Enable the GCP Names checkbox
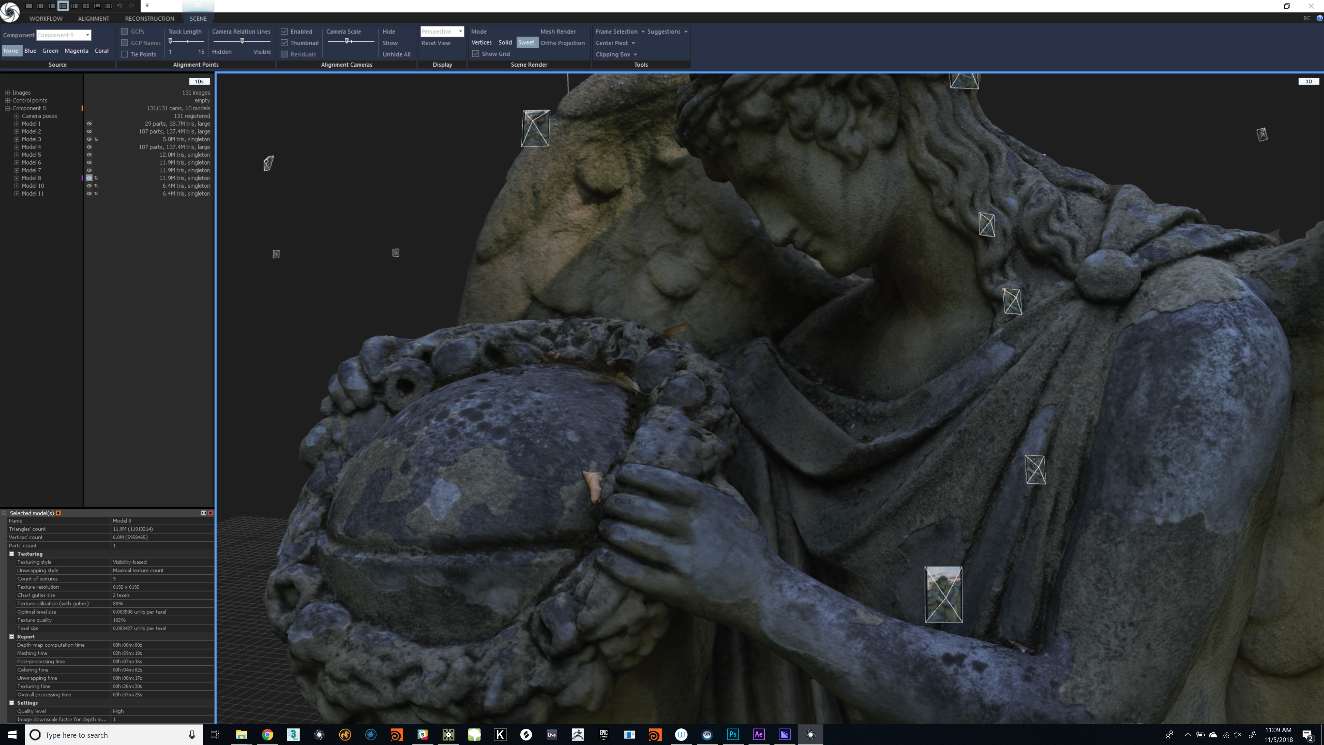Viewport: 1324px width, 745px height. (x=124, y=43)
